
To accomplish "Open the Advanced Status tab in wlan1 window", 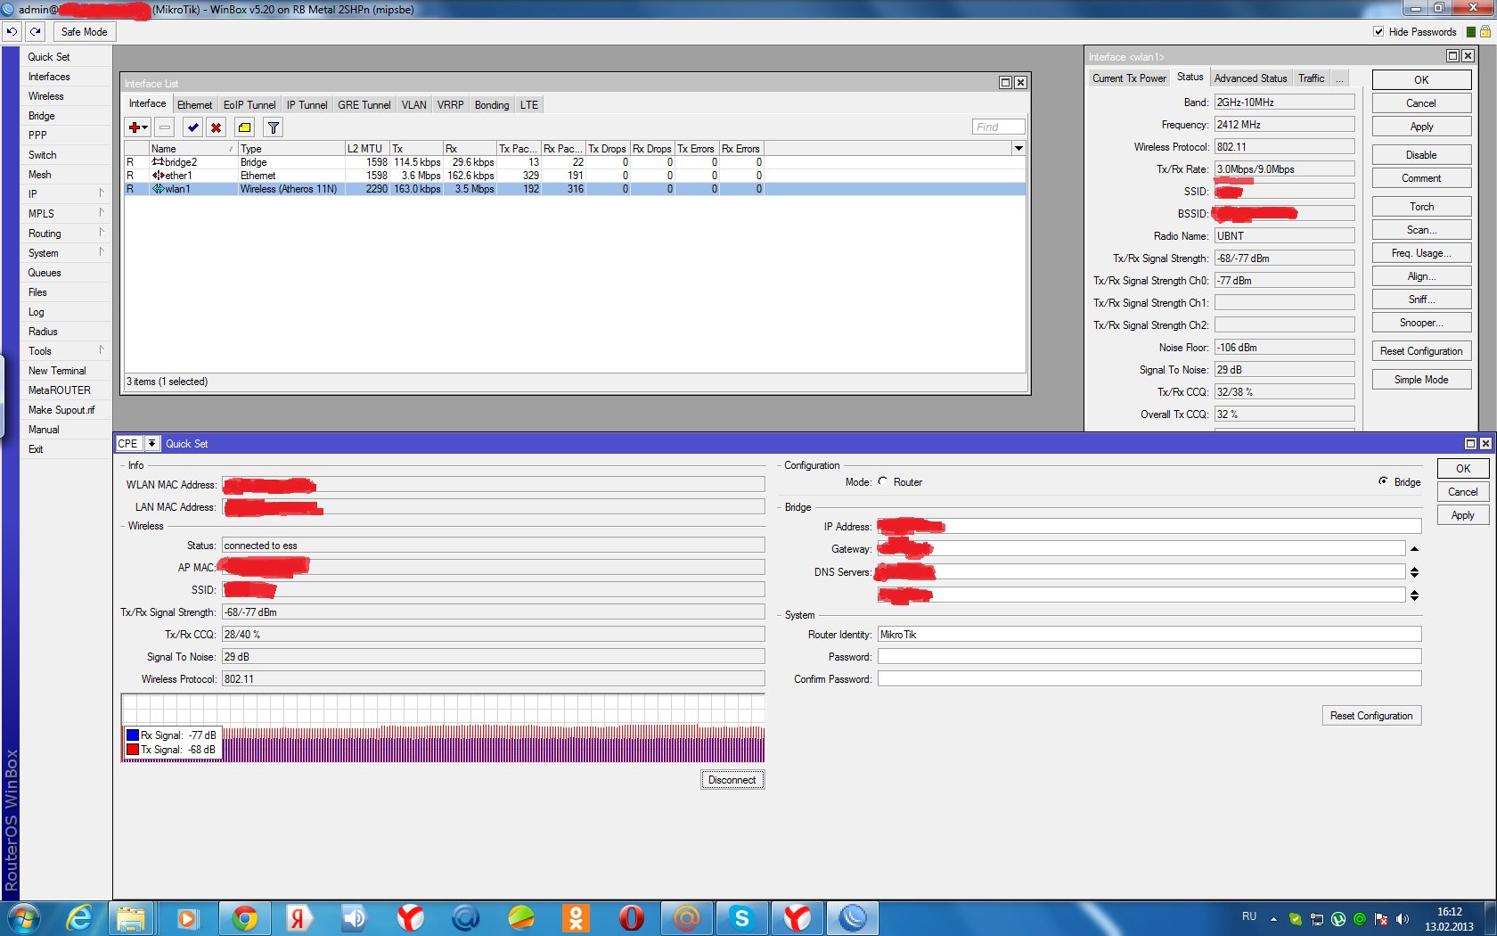I will coord(1250,78).
